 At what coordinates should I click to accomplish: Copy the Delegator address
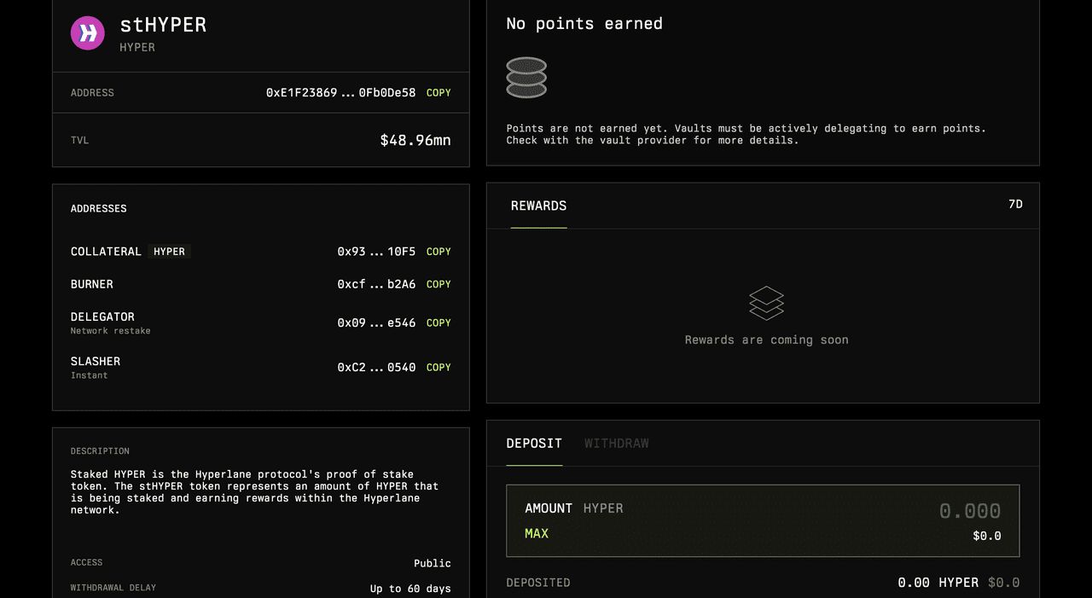[x=439, y=323]
